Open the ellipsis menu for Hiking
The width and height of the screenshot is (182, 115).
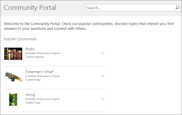click(x=103, y=99)
